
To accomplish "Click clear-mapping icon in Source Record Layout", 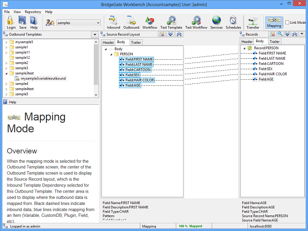I will (162, 34).
